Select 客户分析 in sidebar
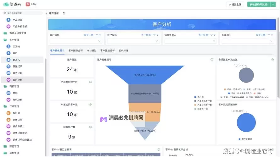Viewport: 280px width, 157px height. (22, 80)
